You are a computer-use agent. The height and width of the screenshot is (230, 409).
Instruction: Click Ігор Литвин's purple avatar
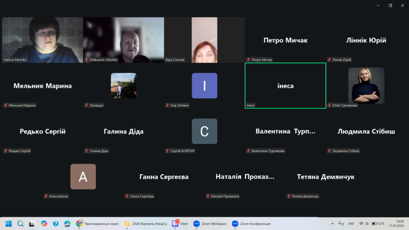[204, 86]
